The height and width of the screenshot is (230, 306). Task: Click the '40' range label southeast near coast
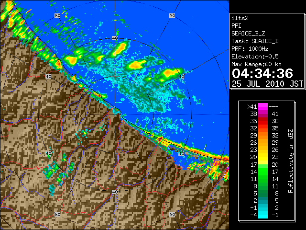coord(181,153)
